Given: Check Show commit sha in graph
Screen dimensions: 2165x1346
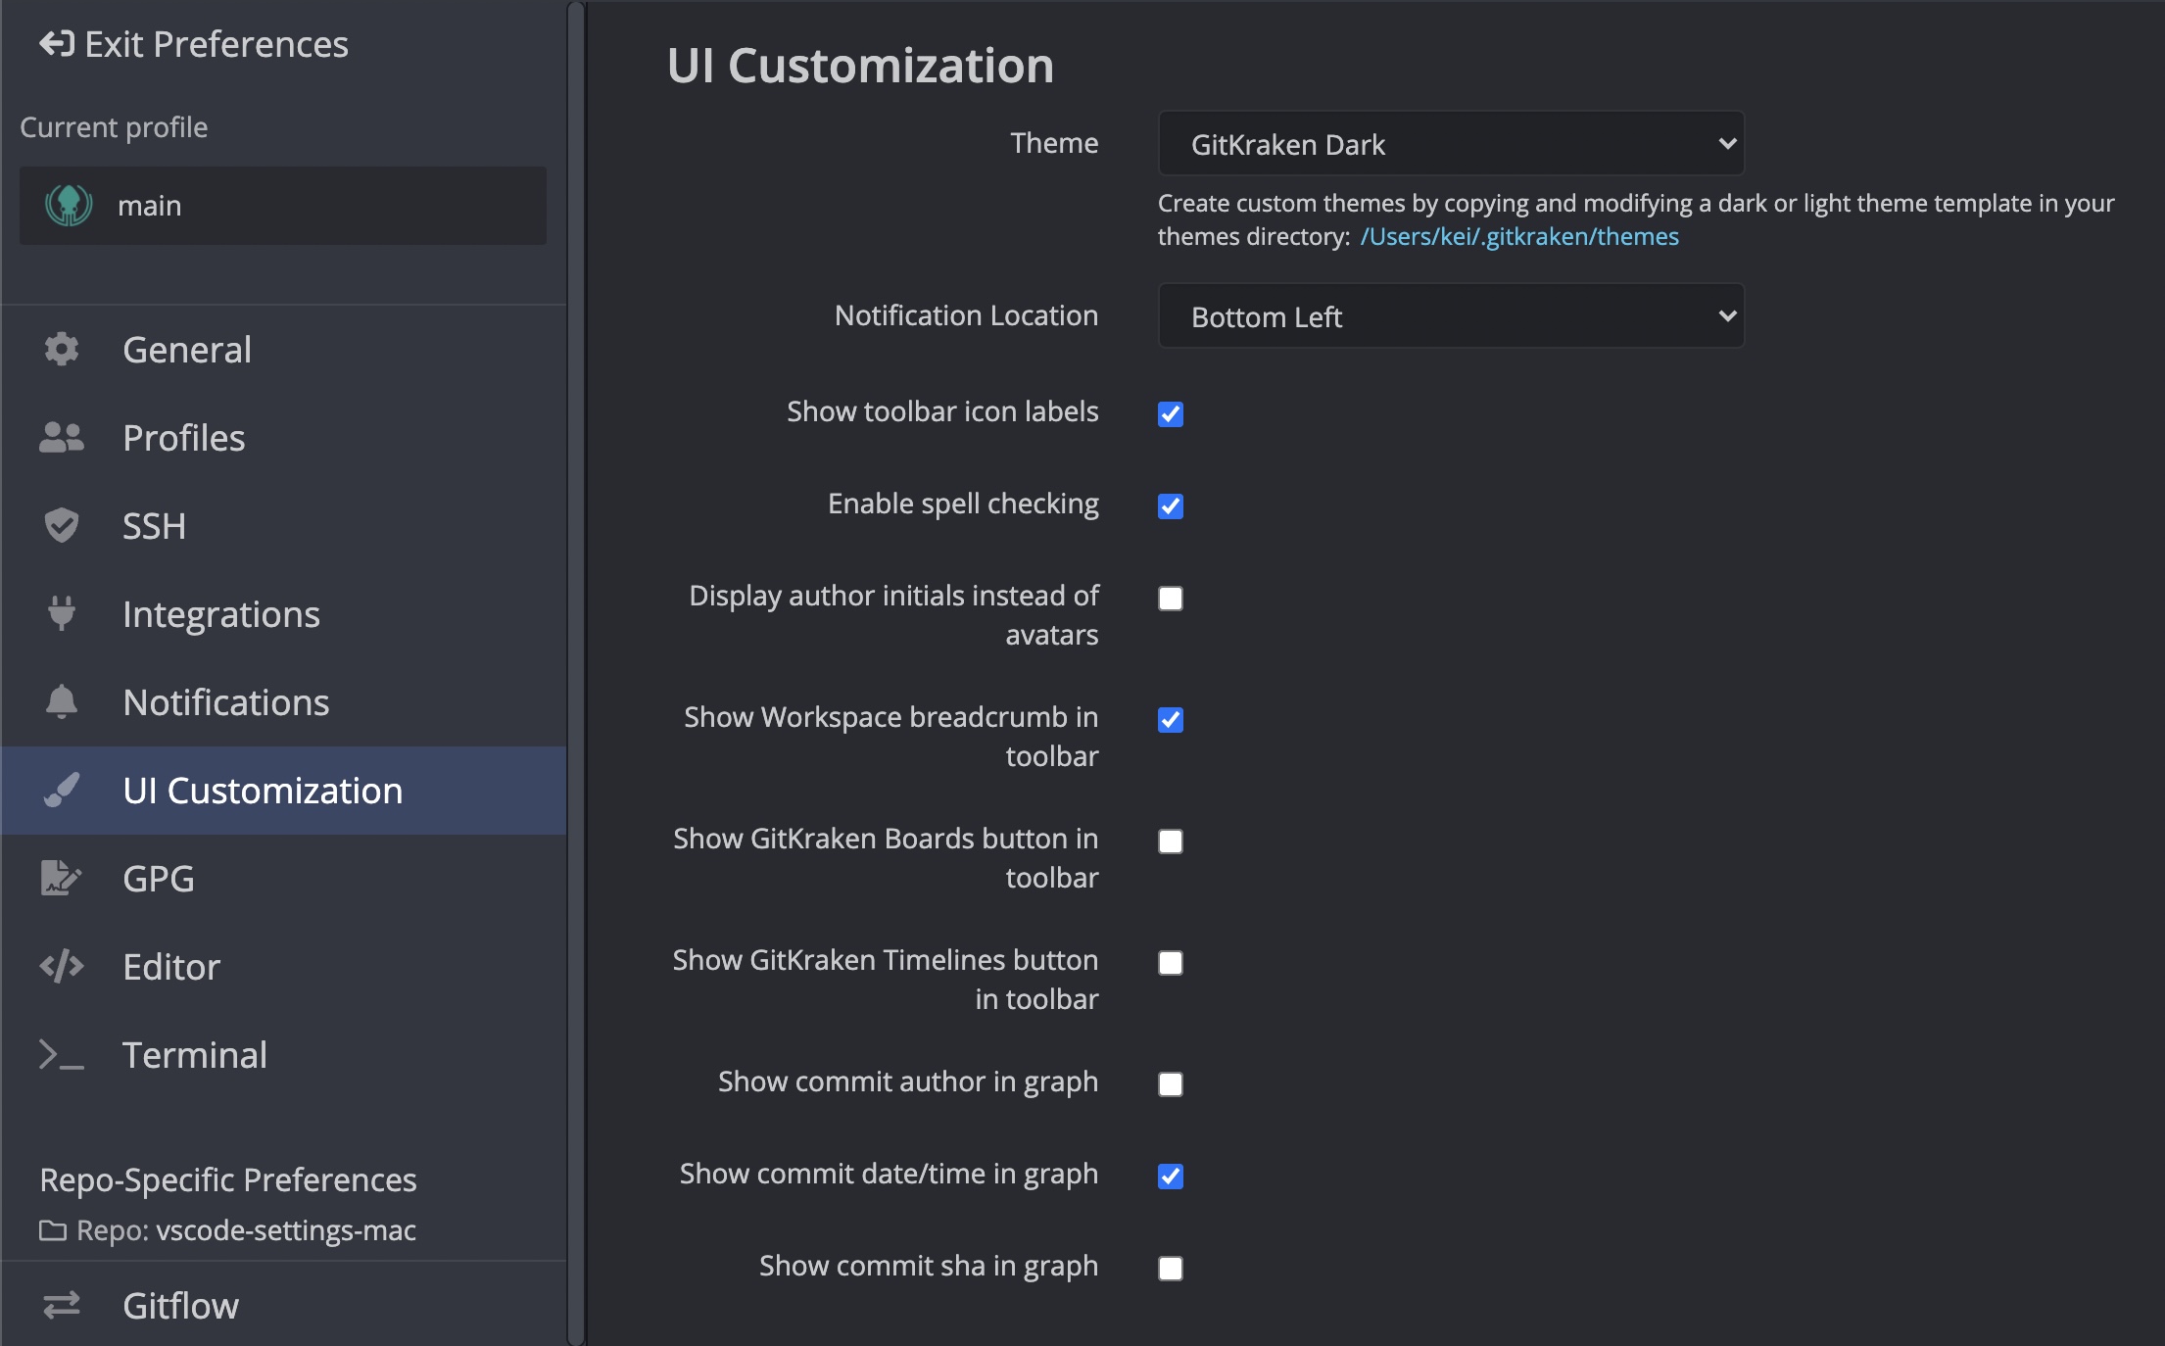Looking at the screenshot, I should point(1171,1269).
